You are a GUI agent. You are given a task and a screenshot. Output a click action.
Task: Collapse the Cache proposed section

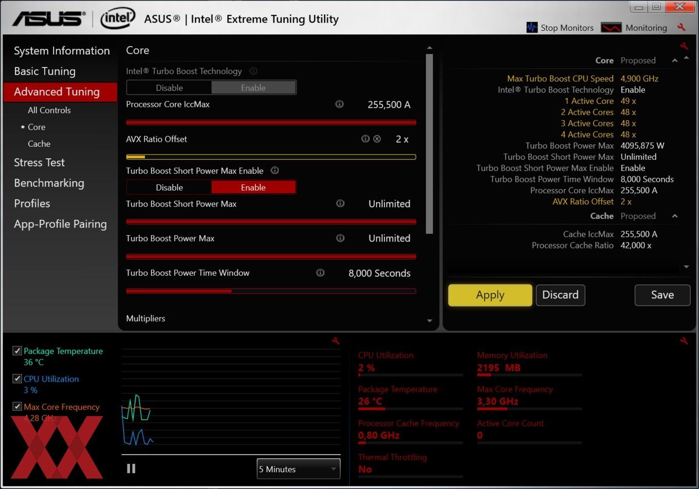coord(675,216)
